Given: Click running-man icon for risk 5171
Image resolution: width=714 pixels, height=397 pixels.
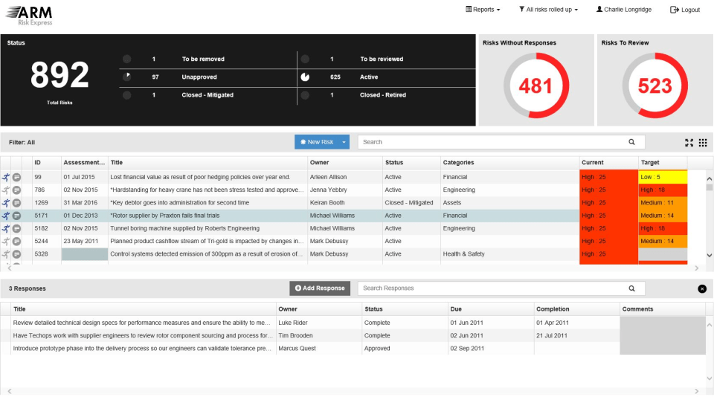Looking at the screenshot, I should (x=6, y=216).
